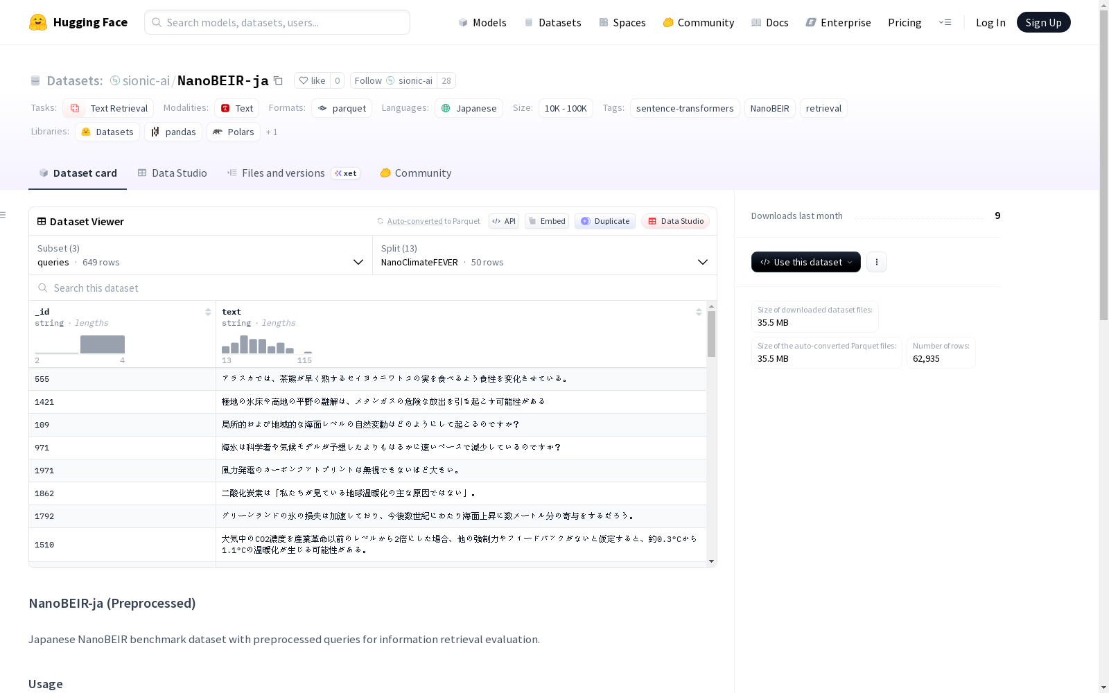Image resolution: width=1109 pixels, height=693 pixels.
Task: Open Models in the top navigation
Action: (x=482, y=22)
